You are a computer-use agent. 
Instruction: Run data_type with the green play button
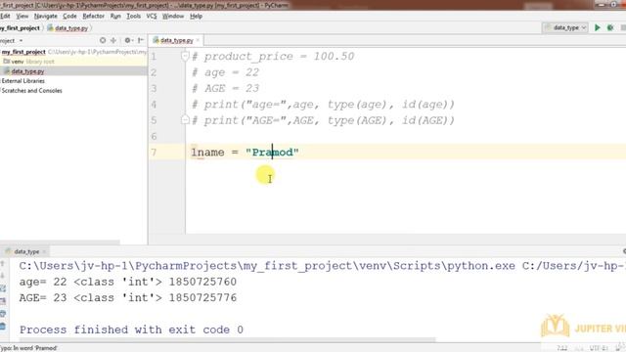pos(598,27)
